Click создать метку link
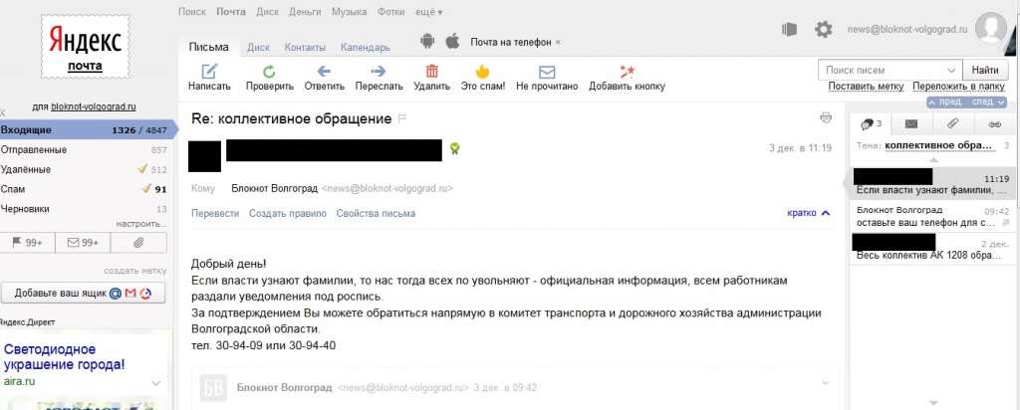Screen dimensions: 1020x410 (x=135, y=271)
